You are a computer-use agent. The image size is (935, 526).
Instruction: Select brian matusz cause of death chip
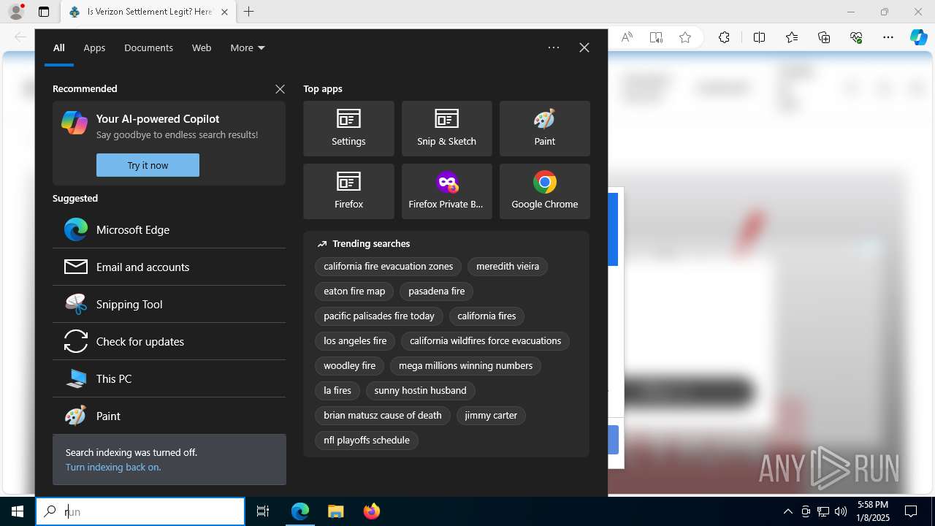pyautogui.click(x=383, y=415)
